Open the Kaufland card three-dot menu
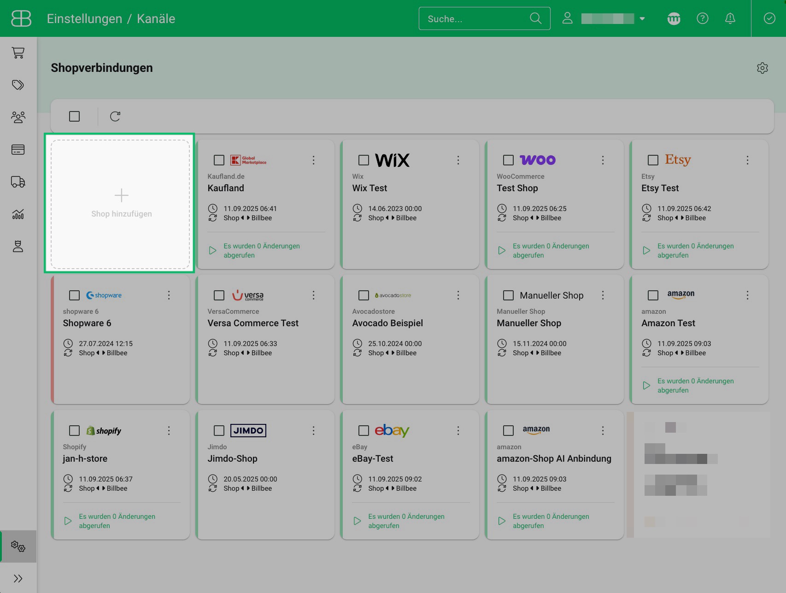The height and width of the screenshot is (593, 786). [x=313, y=160]
